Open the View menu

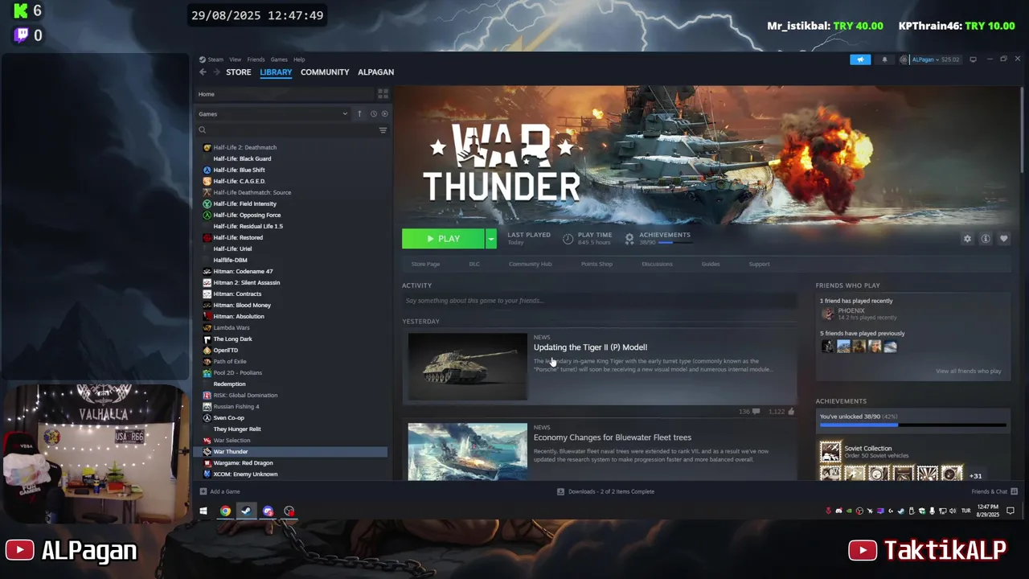pyautogui.click(x=235, y=60)
